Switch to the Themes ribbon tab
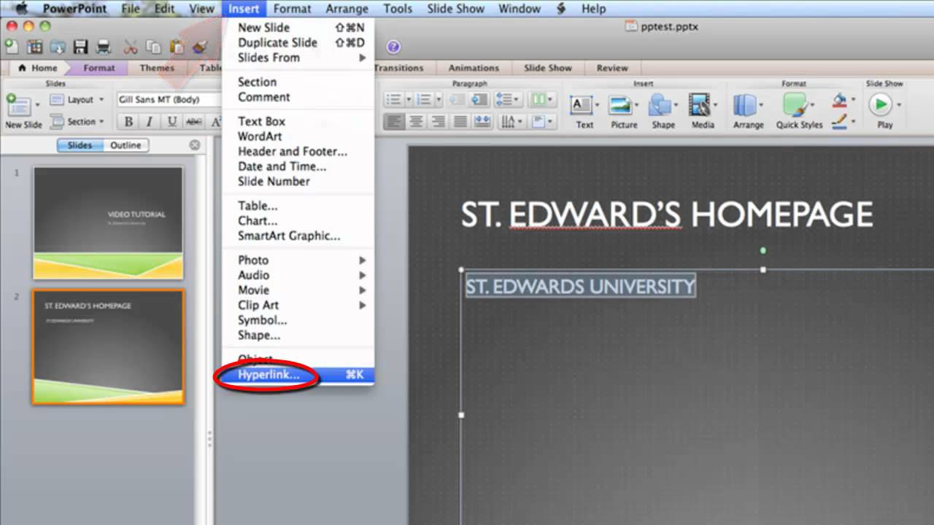 (x=157, y=68)
